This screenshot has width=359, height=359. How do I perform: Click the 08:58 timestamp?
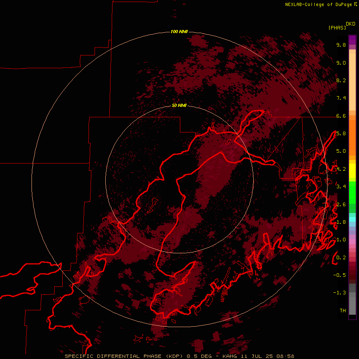point(285,356)
